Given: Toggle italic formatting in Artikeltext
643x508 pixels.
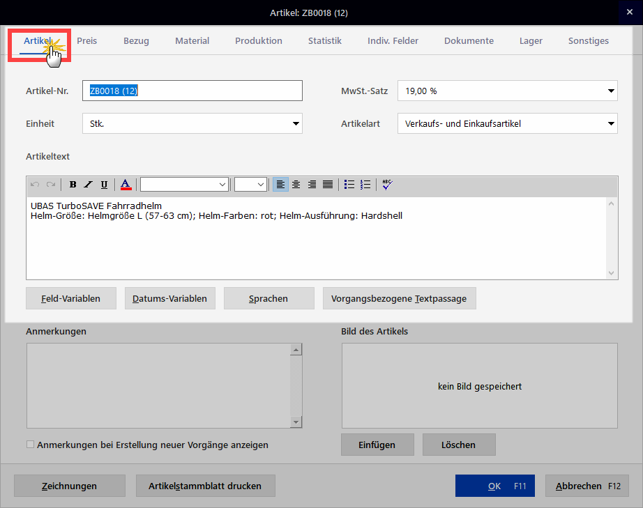Looking at the screenshot, I should (88, 185).
